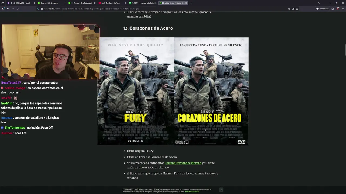Bookmark this page with the star icon
The width and height of the screenshot is (346, 194).
(297, 9)
